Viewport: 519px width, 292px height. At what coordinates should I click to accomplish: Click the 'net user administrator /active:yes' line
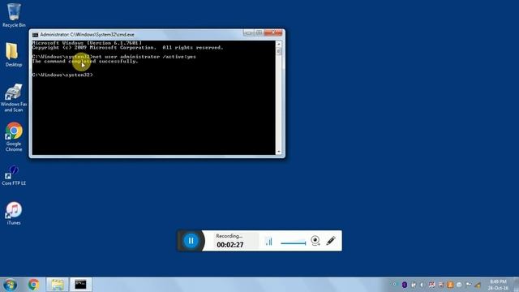click(114, 57)
